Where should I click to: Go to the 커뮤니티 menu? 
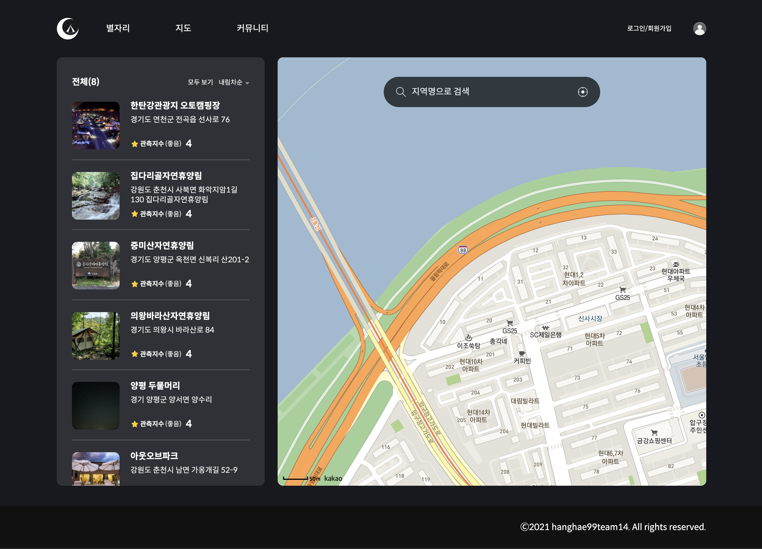pos(252,28)
